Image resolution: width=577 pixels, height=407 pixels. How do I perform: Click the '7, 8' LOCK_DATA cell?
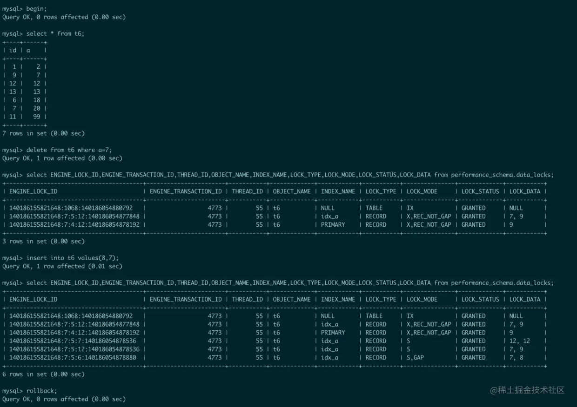point(517,358)
